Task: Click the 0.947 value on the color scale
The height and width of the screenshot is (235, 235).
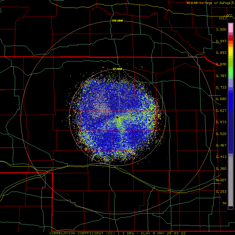Action: coord(221,41)
